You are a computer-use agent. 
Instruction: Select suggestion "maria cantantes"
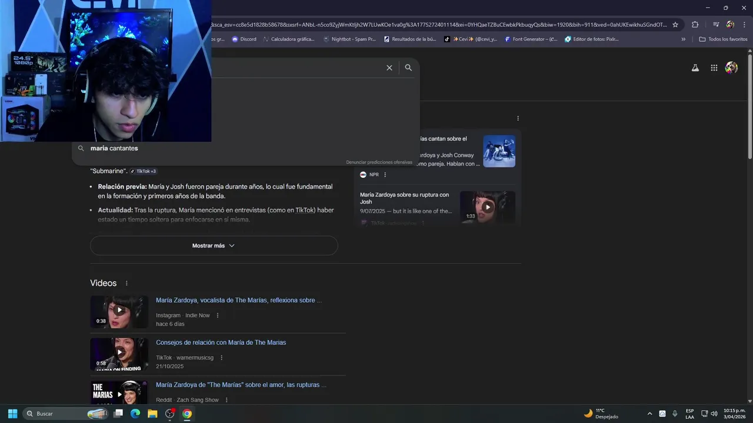click(114, 149)
